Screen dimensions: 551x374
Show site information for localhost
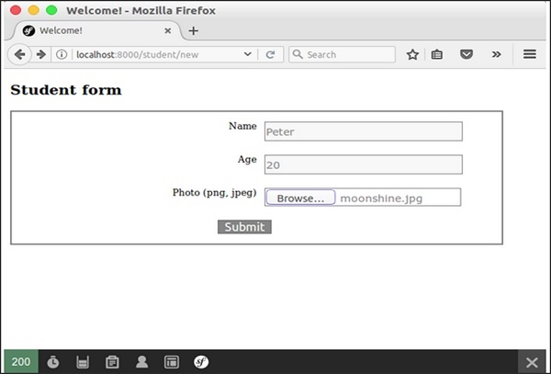[x=62, y=54]
